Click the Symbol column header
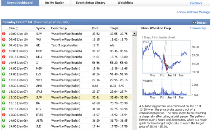Viewport: 211px width, 130px height. coord(41,28)
